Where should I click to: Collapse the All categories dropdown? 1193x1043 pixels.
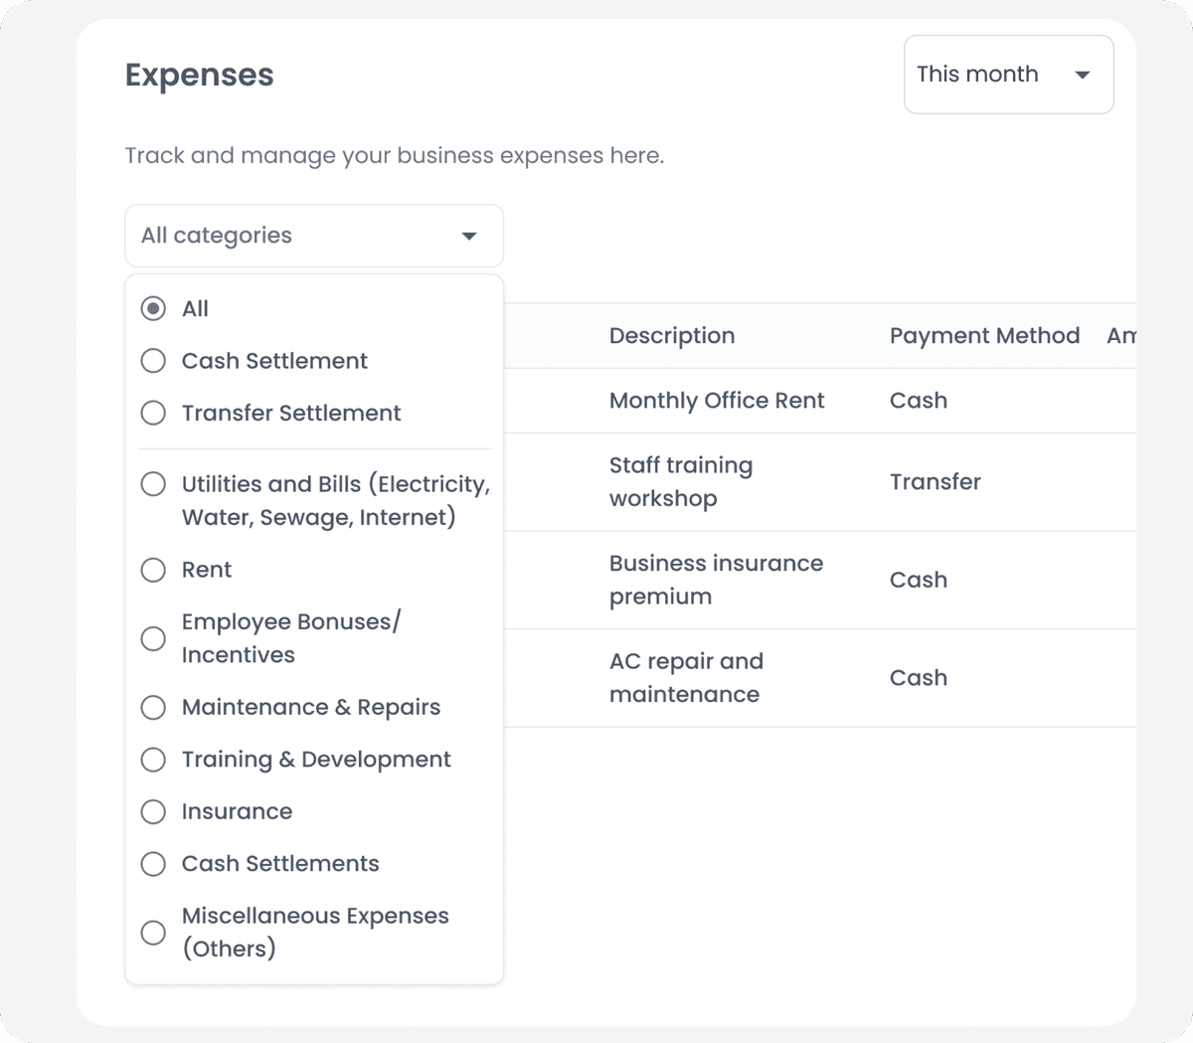point(298,236)
